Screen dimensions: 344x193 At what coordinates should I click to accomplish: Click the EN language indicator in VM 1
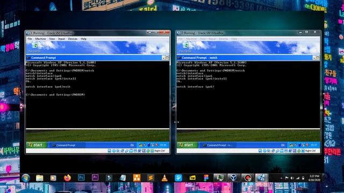pyautogui.click(x=132, y=145)
